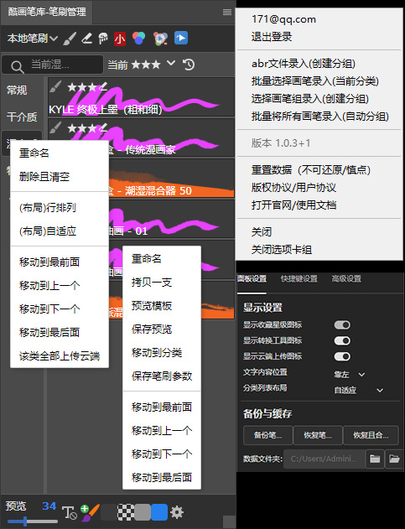Select the 干介质 category tab
The image size is (405, 529).
(x=22, y=117)
